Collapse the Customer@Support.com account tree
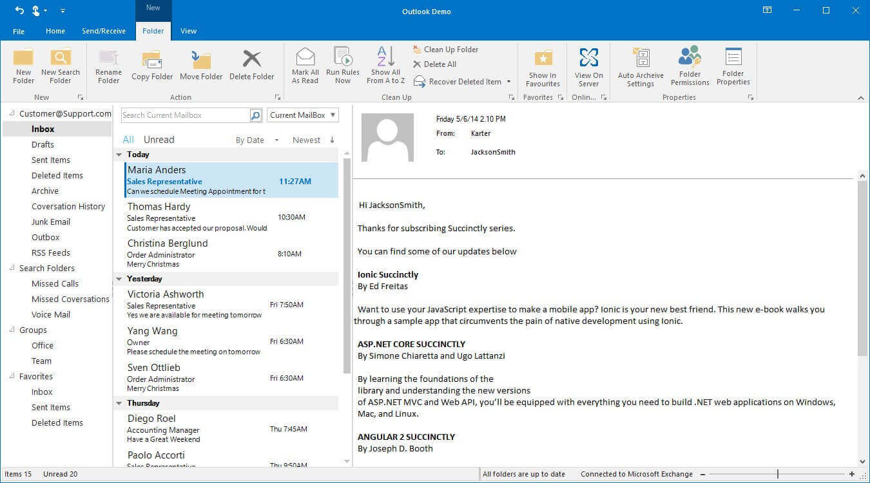Screen dimensions: 870x483 coord(13,113)
